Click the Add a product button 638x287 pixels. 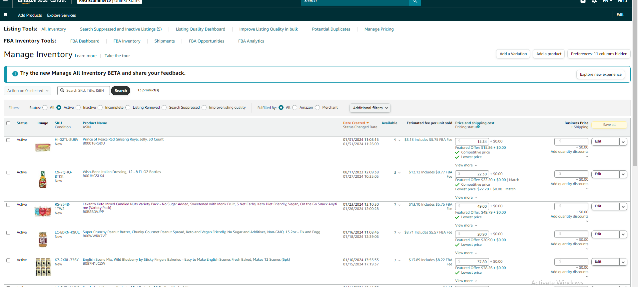tap(549, 54)
